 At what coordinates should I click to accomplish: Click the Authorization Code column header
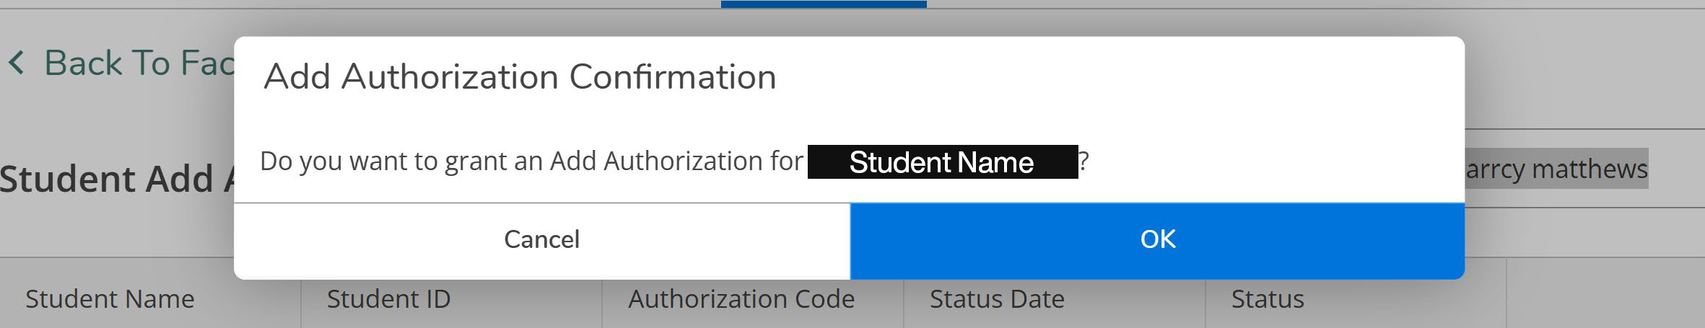(741, 299)
